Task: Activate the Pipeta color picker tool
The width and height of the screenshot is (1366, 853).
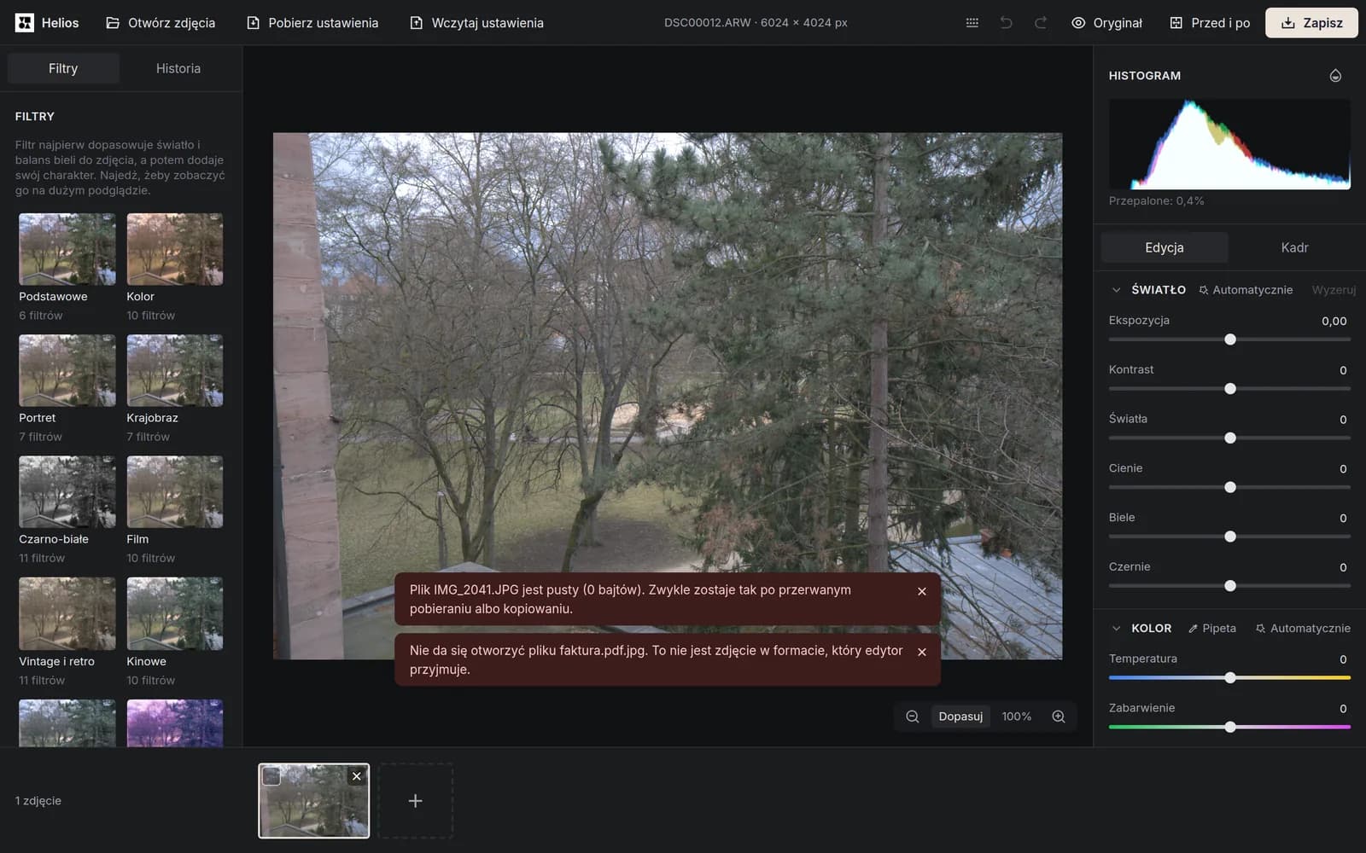Action: [1212, 629]
